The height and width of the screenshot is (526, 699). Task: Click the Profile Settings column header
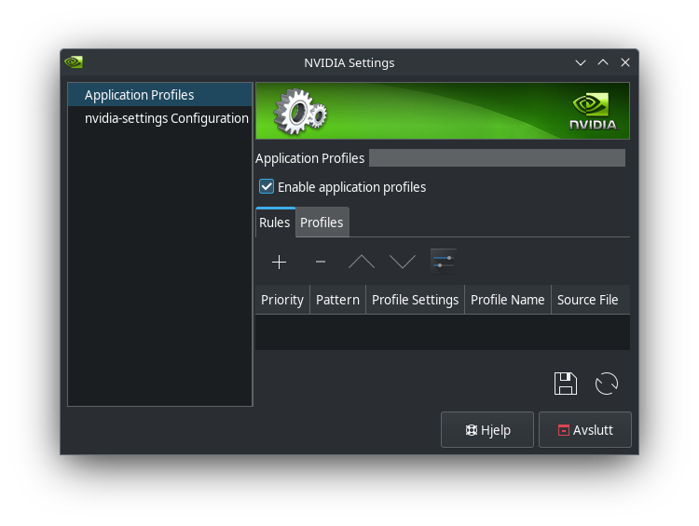click(415, 300)
